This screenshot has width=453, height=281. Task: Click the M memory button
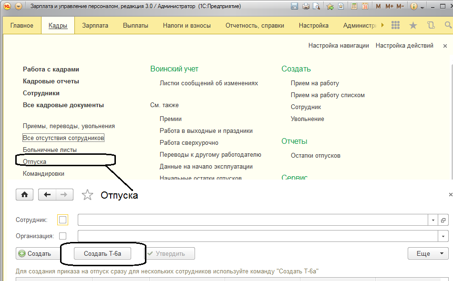coord(378,6)
